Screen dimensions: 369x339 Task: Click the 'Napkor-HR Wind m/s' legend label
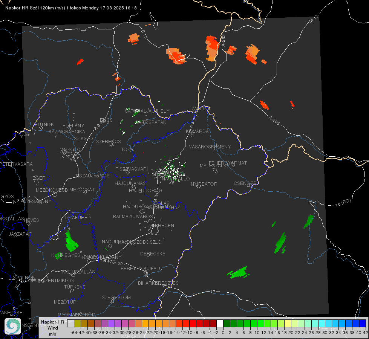[52, 328]
